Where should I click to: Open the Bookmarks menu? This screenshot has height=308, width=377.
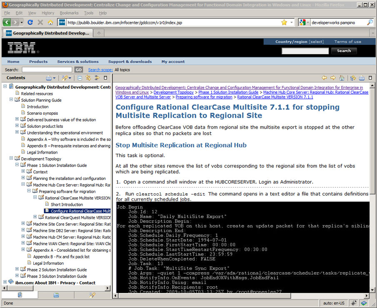pyautogui.click(x=69, y=13)
